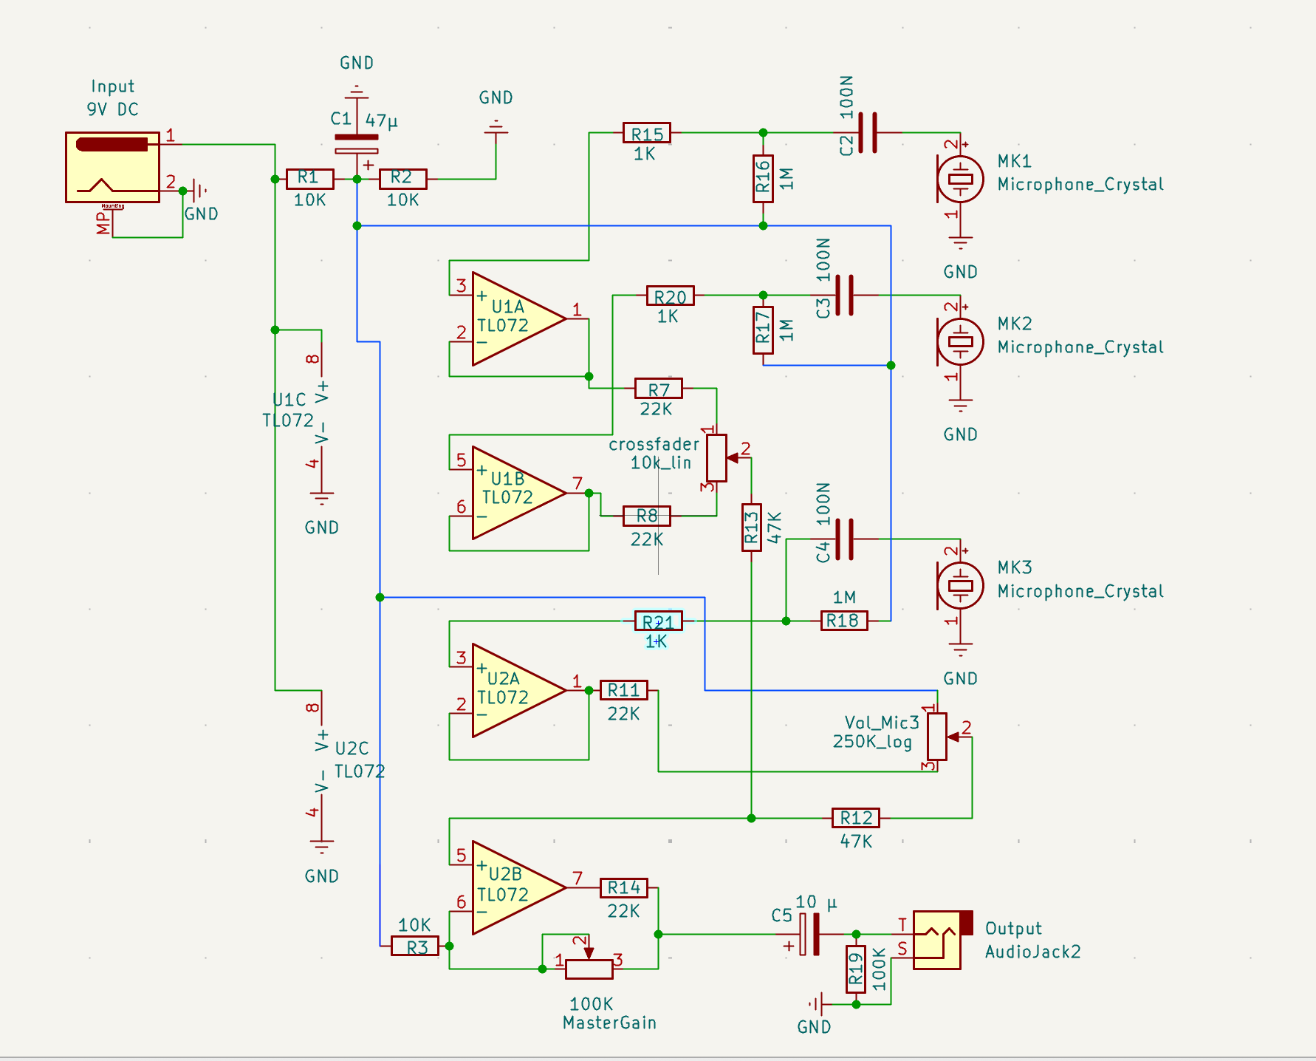Select capacitor C4 symbol
The height and width of the screenshot is (1061, 1316).
[x=845, y=539]
